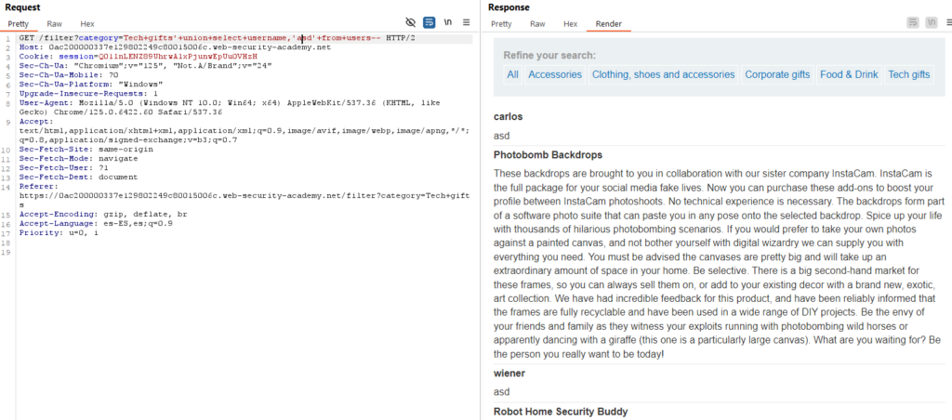Click the Sec-Fetch-Mode header line
This screenshot has height=420, width=952.
(x=78, y=158)
